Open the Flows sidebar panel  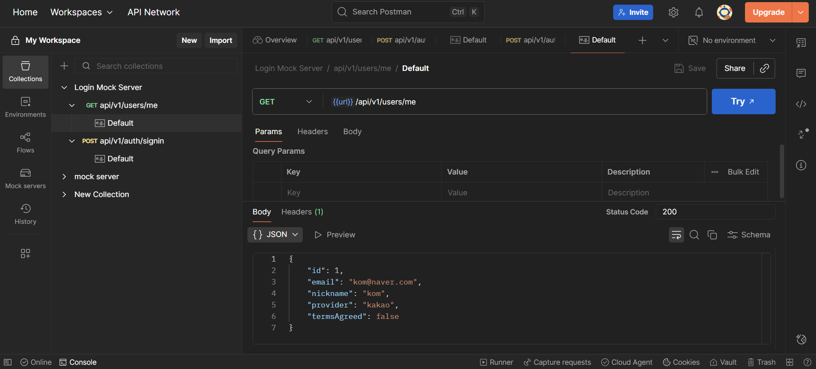(x=26, y=143)
